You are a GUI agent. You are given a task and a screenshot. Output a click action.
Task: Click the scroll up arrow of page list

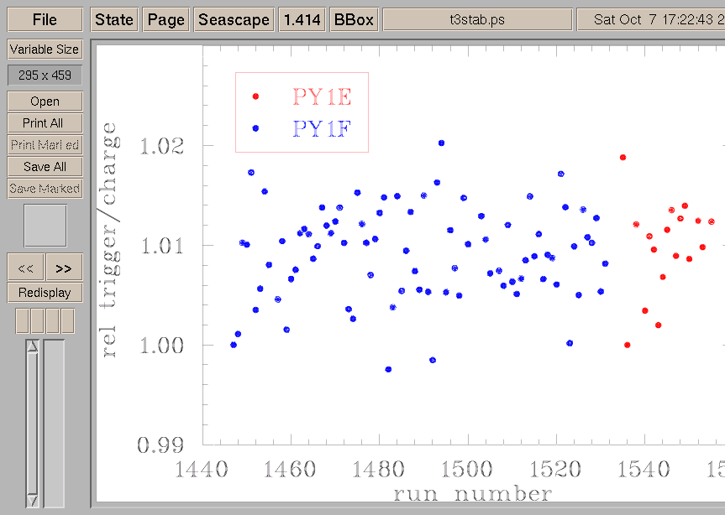click(x=32, y=346)
